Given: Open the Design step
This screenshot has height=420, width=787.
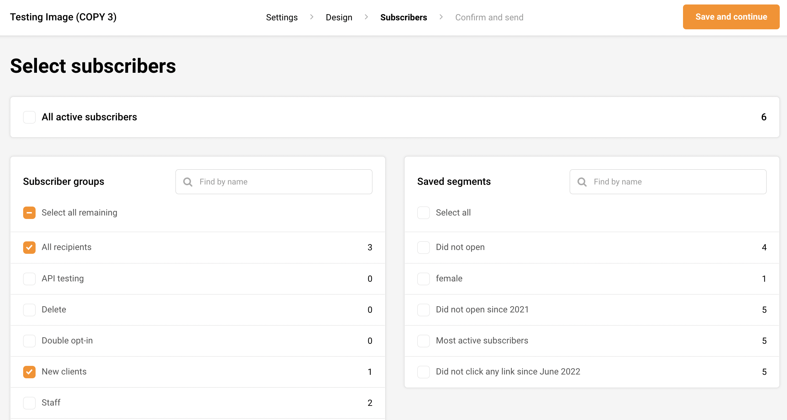Looking at the screenshot, I should click(339, 17).
